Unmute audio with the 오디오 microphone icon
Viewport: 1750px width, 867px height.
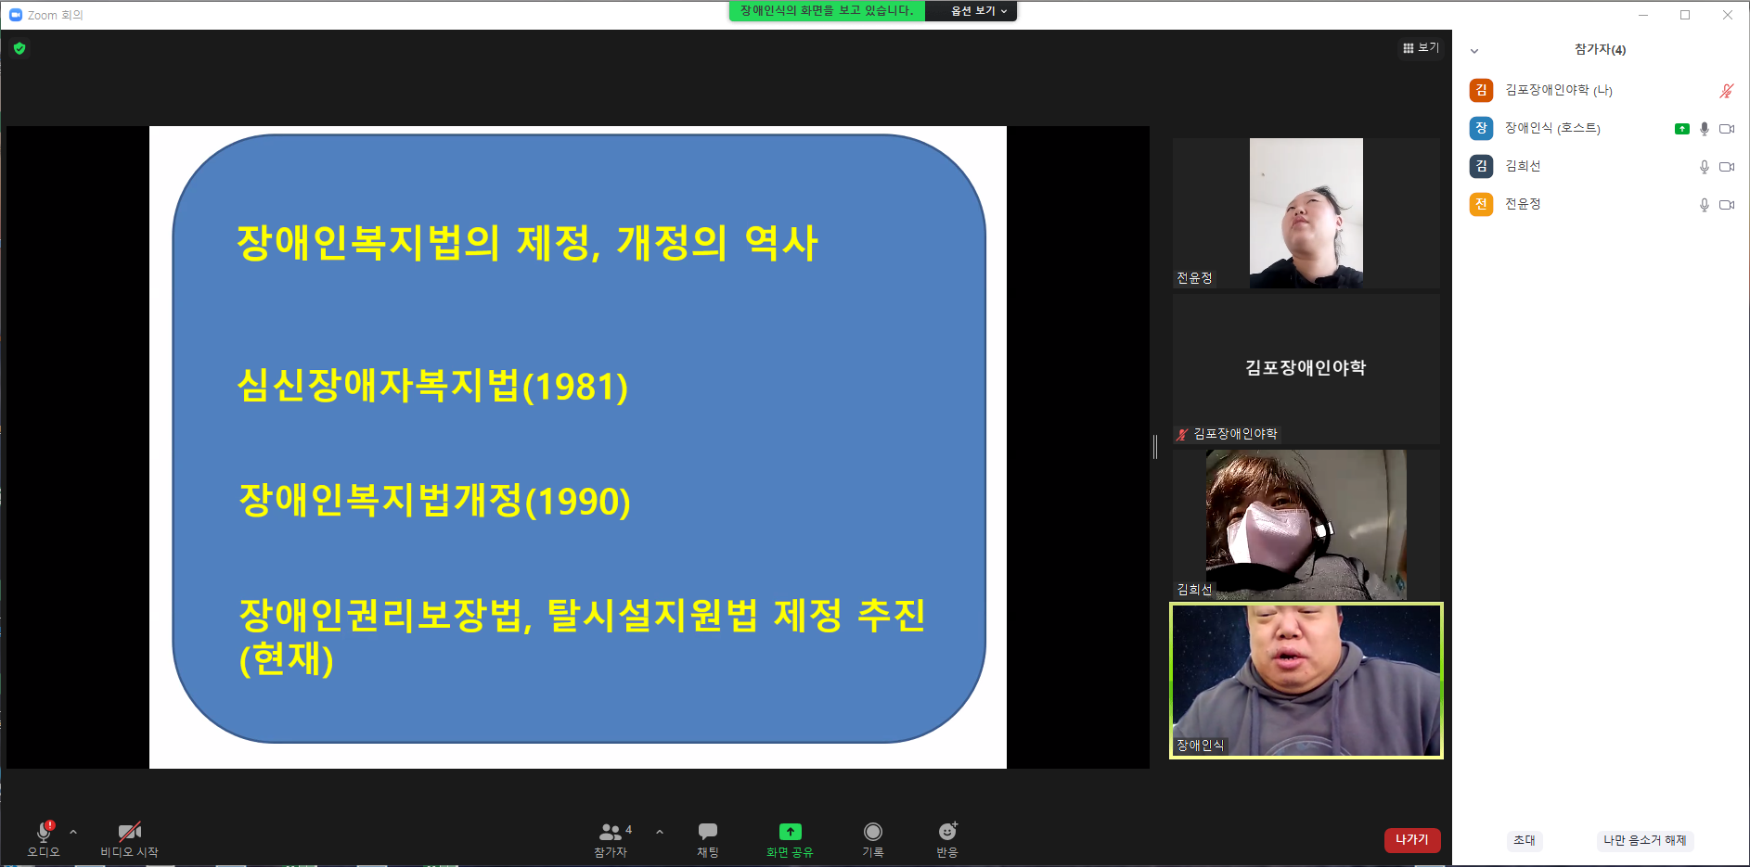(x=44, y=831)
